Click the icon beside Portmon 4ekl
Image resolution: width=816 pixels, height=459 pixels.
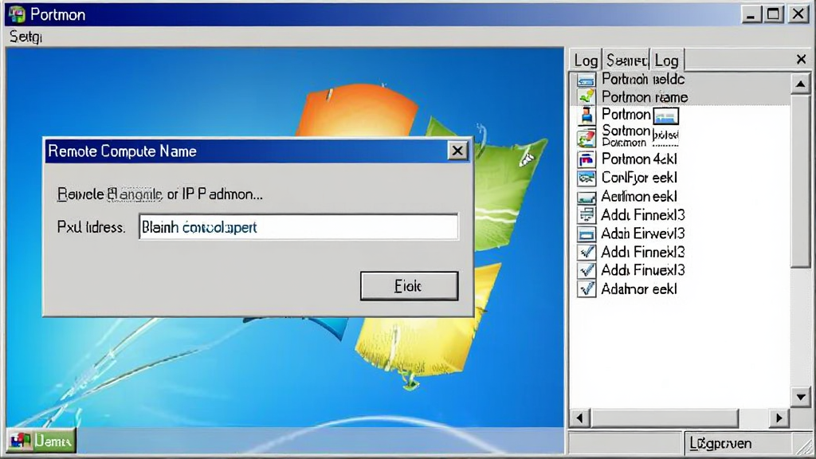pos(586,159)
